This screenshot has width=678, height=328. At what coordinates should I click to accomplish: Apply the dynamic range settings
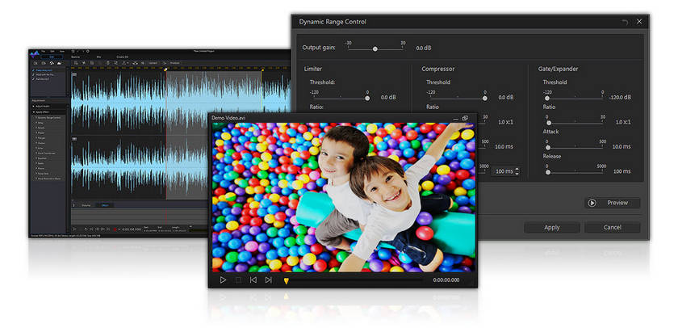tap(552, 227)
